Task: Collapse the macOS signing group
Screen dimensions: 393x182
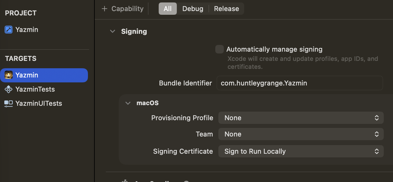Action: [128, 103]
